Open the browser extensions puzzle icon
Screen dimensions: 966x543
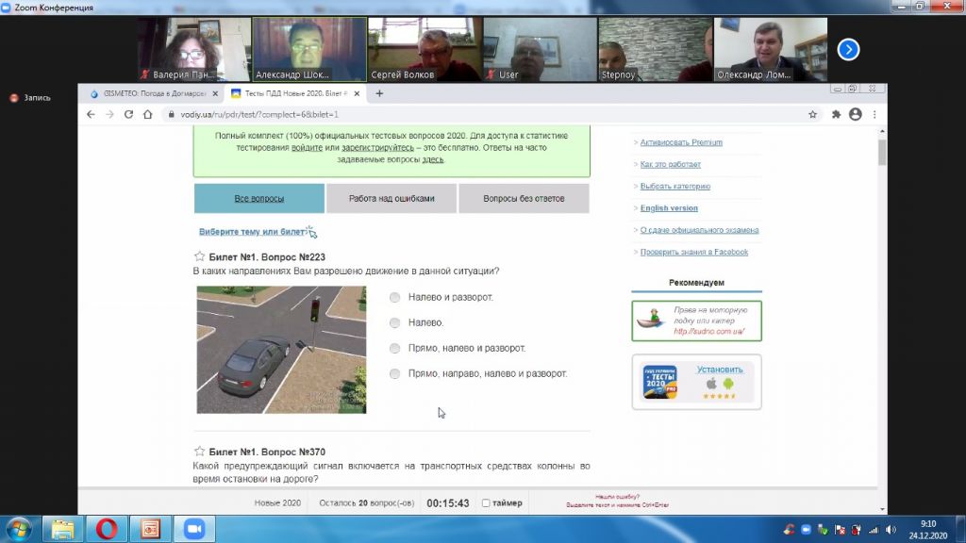click(836, 114)
